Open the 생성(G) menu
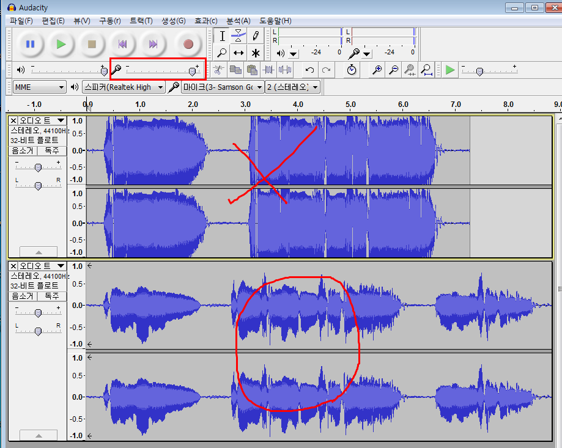This screenshot has height=448, width=562. coord(174,21)
